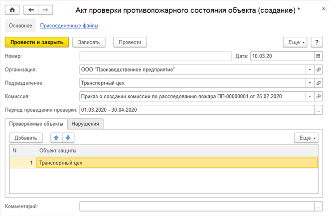
Task: Click the N column header
Action: (x=23, y=150)
